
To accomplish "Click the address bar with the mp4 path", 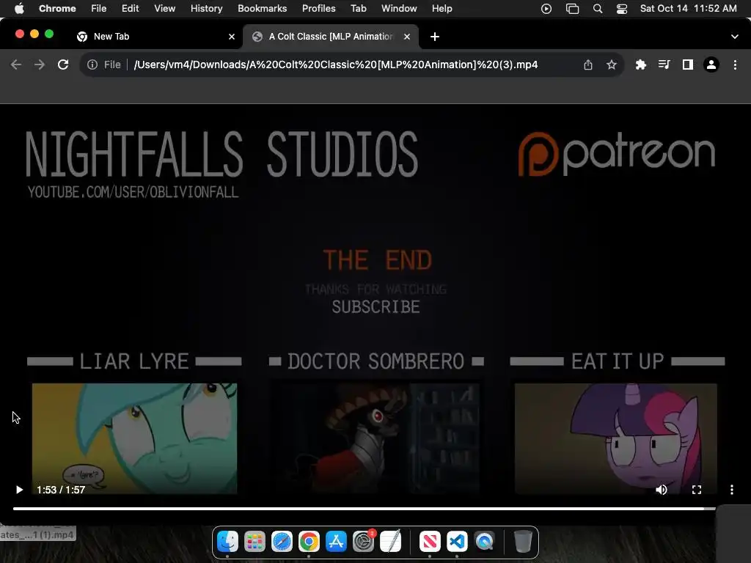I will coord(335,65).
